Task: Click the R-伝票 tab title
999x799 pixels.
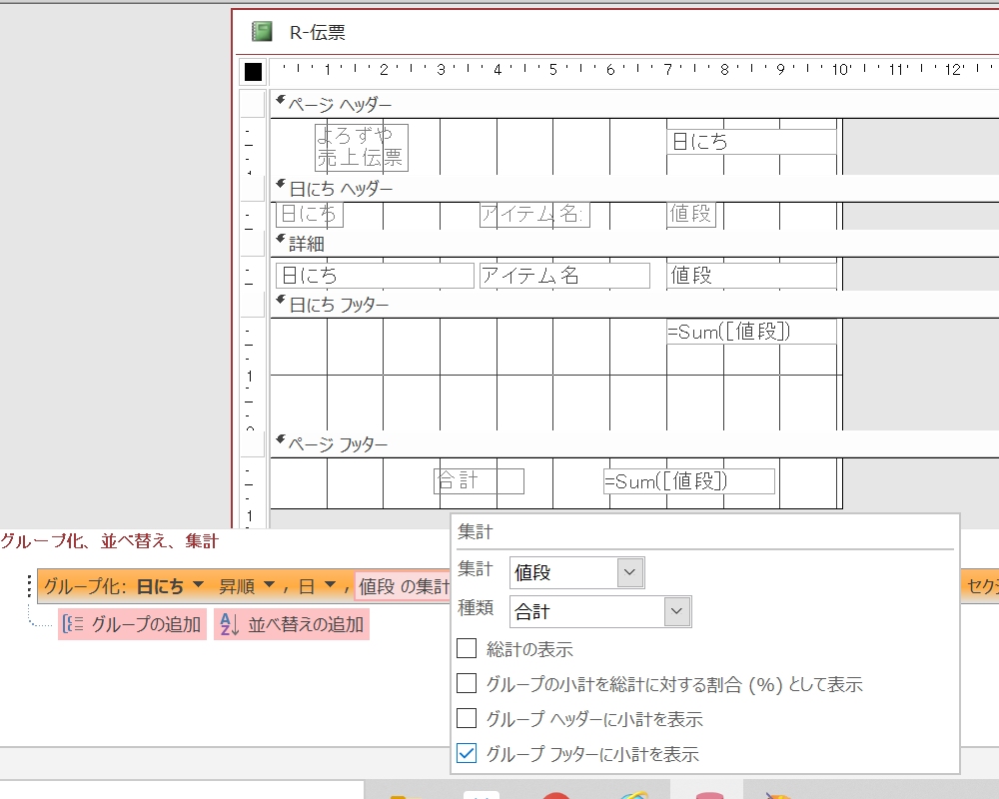Action: (x=318, y=32)
